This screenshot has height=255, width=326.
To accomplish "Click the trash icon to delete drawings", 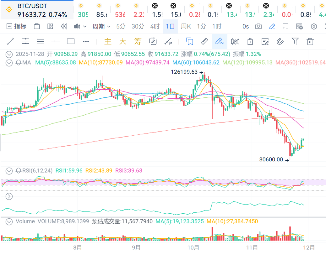I will coord(310,41).
